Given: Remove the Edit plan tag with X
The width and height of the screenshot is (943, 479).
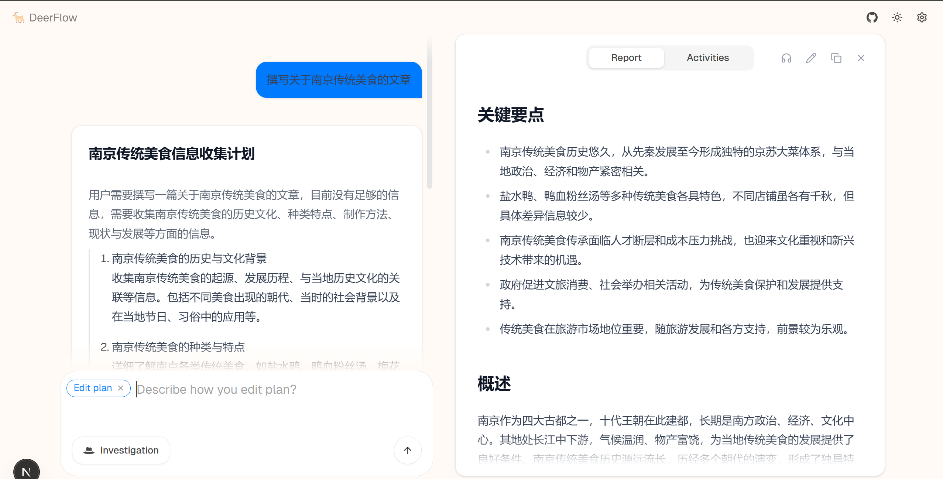Looking at the screenshot, I should 120,388.
